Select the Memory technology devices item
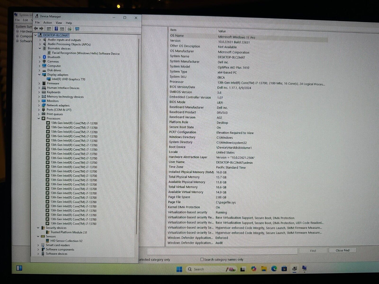This screenshot has width=379, height=284. [x=65, y=97]
